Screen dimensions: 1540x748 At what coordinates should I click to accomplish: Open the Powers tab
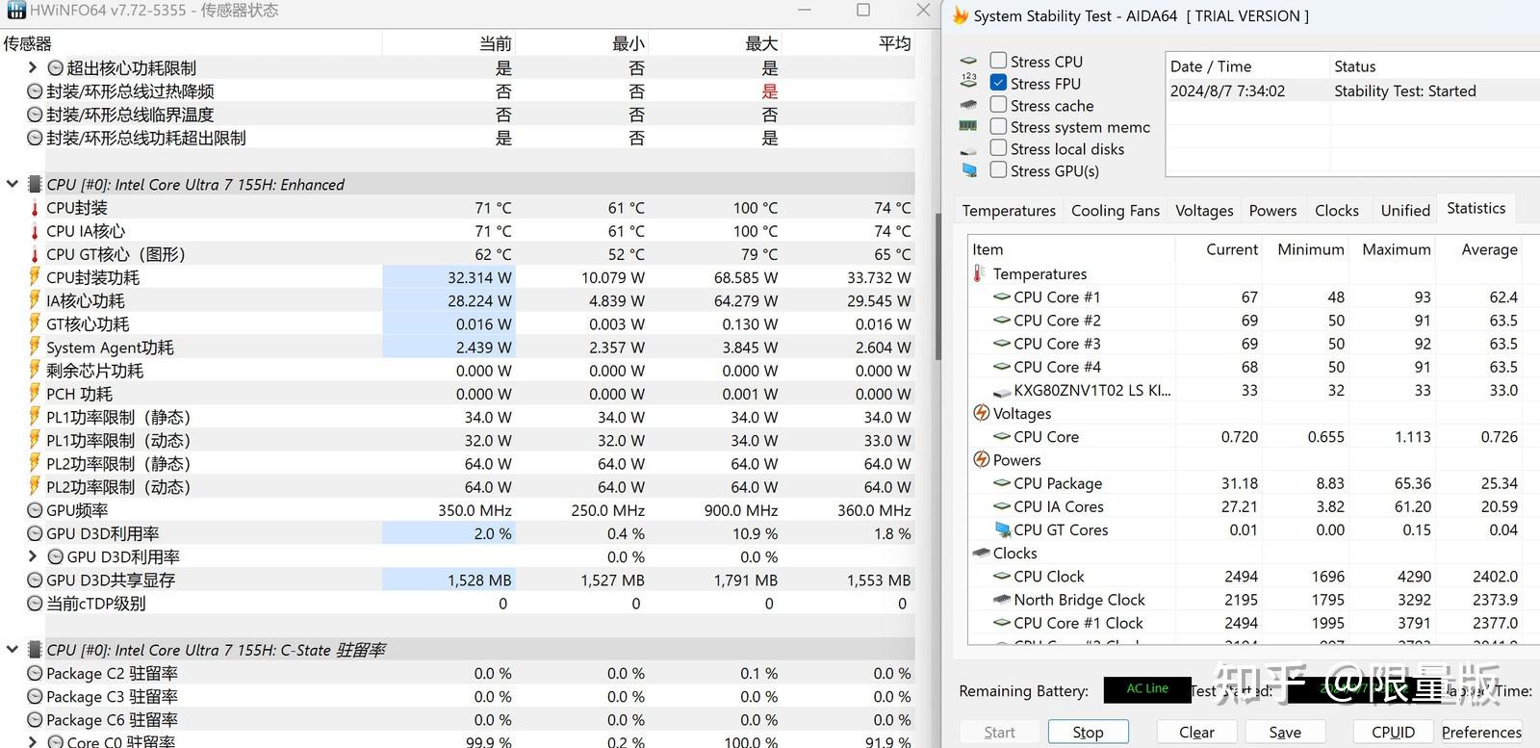point(1272,211)
